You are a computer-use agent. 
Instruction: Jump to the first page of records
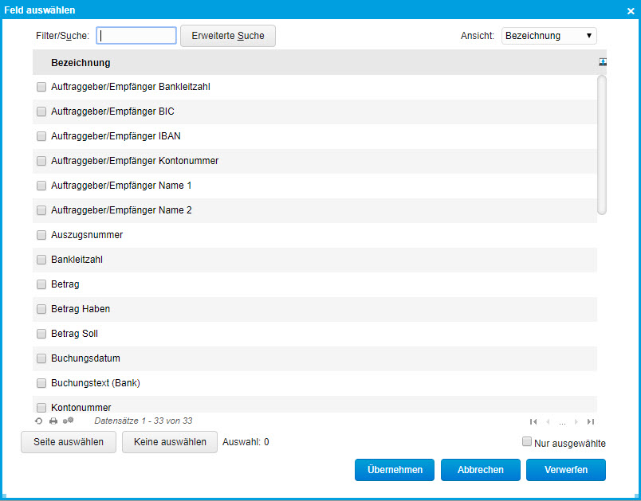pyautogui.click(x=533, y=421)
